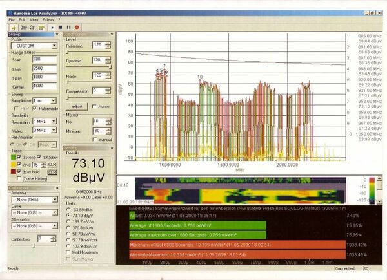Toggle the Shadow trace checkbox
This screenshot has height=280, width=387.
pos(39,157)
